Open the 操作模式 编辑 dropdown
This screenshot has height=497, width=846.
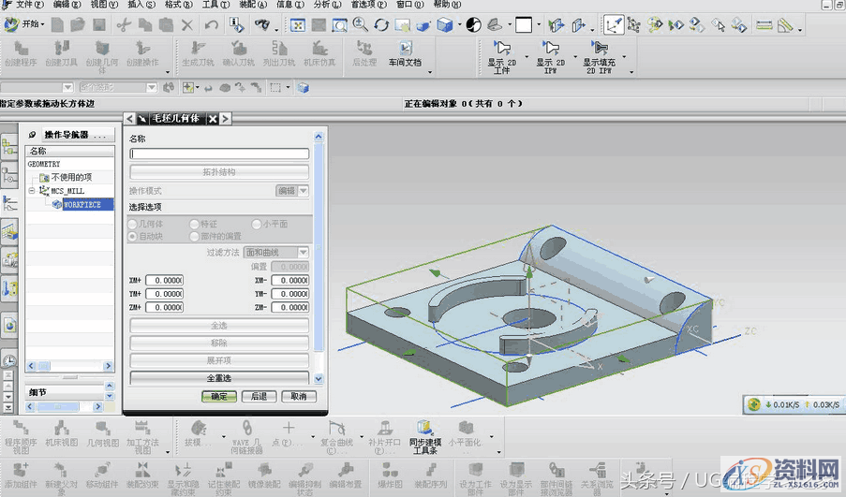coord(291,190)
